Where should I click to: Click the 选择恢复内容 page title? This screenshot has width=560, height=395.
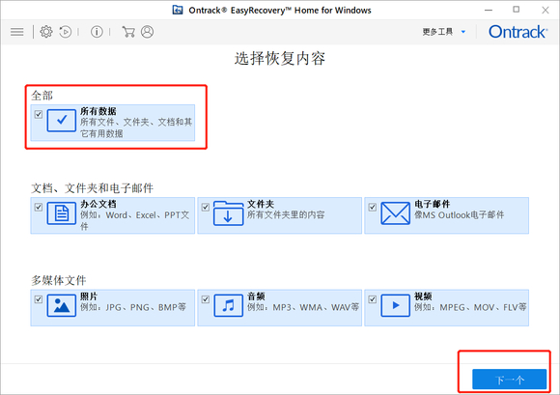280,58
